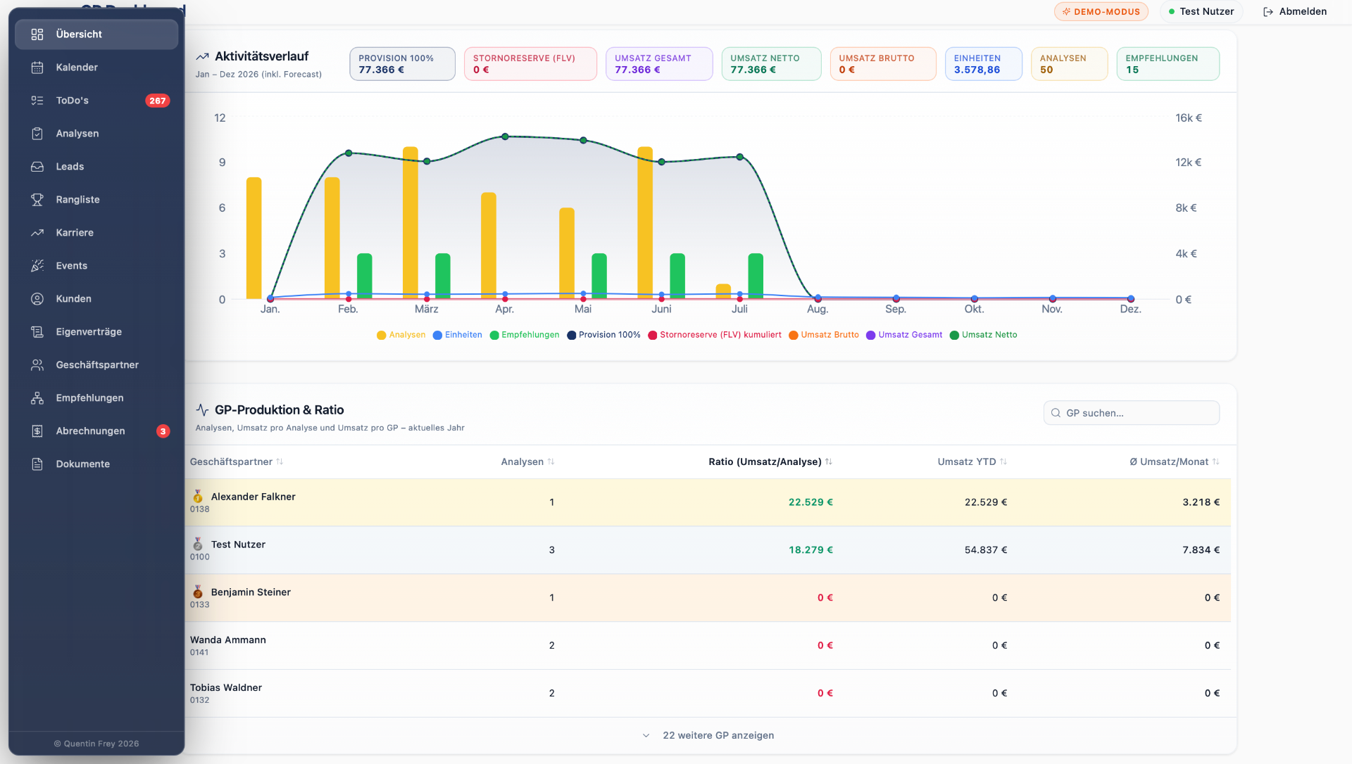The width and height of the screenshot is (1352, 764).
Task: Toggle the Provision 100% metric card
Action: (x=402, y=64)
